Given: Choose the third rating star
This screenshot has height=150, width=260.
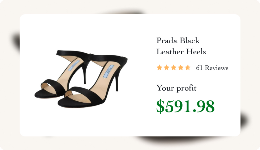Looking at the screenshot, I should tap(173, 68).
